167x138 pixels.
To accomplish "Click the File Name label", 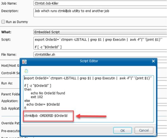I will click(x=9, y=55).
